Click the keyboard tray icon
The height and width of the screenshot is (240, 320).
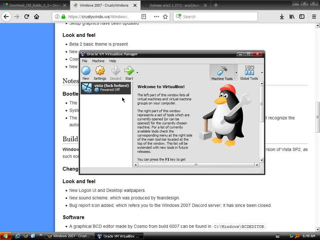click(x=277, y=236)
